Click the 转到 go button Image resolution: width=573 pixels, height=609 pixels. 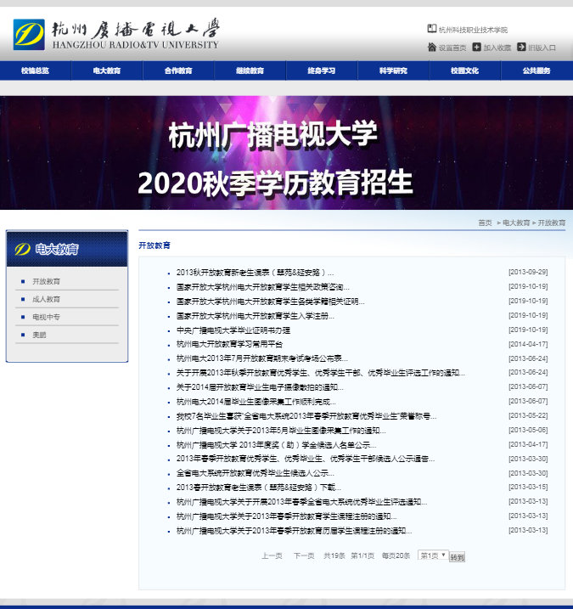pos(457,557)
